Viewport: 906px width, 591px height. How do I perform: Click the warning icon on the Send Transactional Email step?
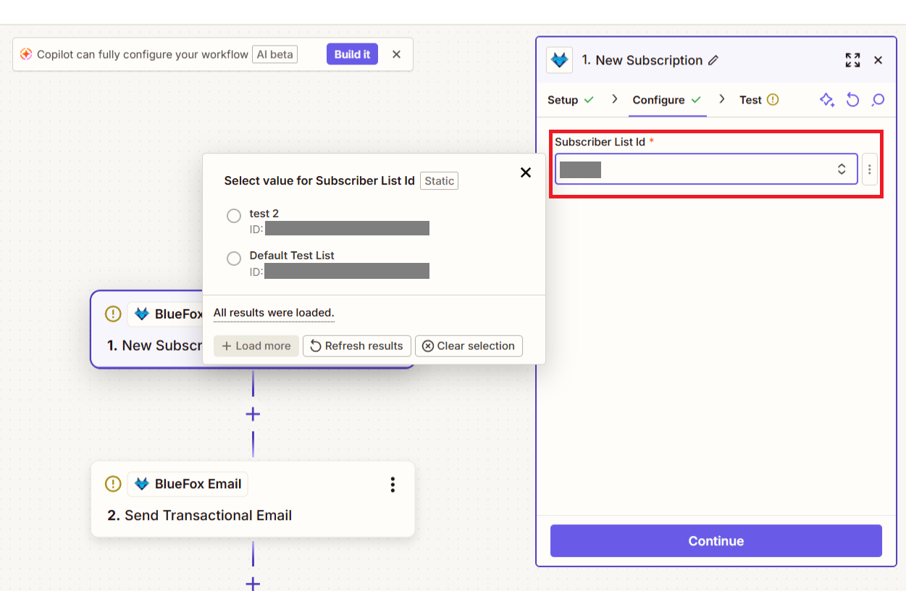pos(112,484)
